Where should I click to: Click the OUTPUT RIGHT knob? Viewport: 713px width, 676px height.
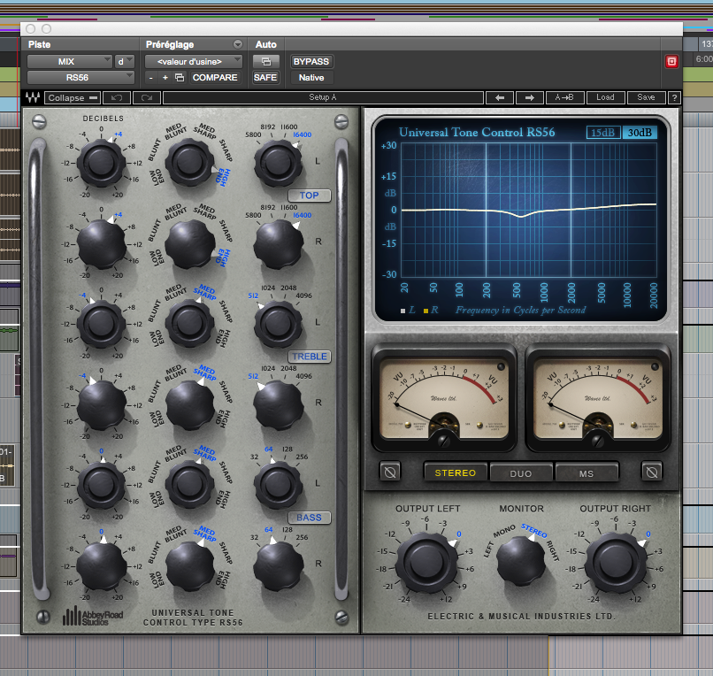[x=617, y=562]
